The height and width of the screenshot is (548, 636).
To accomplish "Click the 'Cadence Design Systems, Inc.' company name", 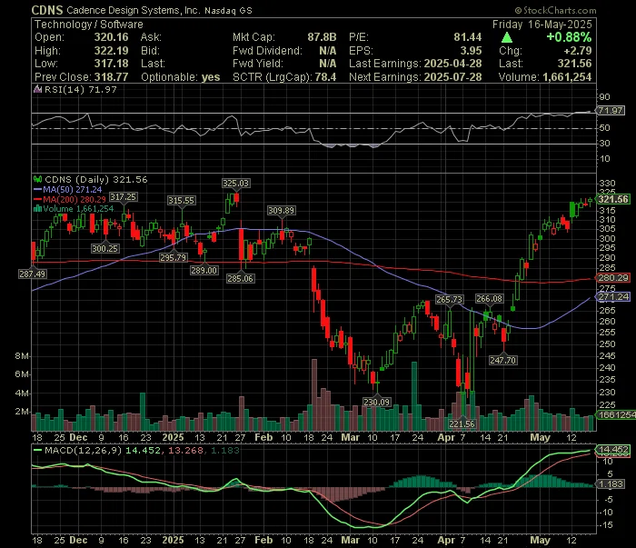I will pos(134,10).
